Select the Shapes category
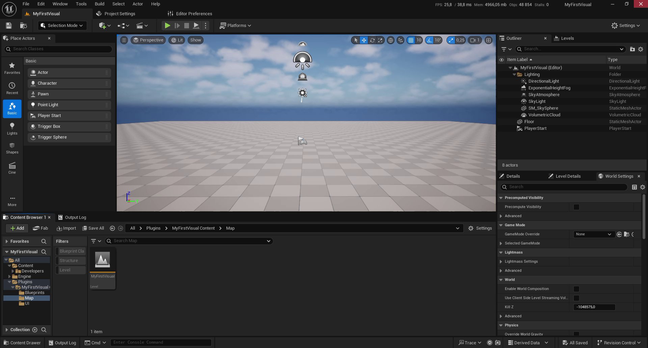Viewport: 648px width, 348px height. pos(12,148)
